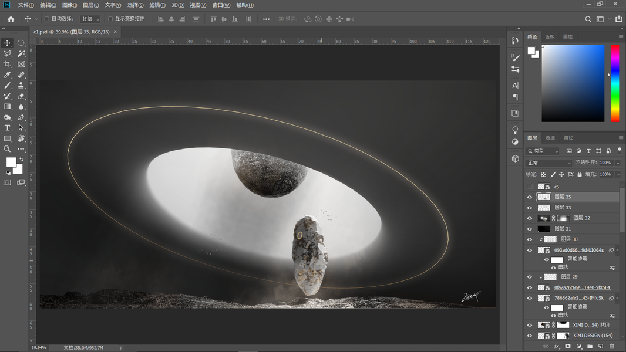Click the vertical hue slider strip
Viewport: 626px width, 352px height.
pos(615,83)
